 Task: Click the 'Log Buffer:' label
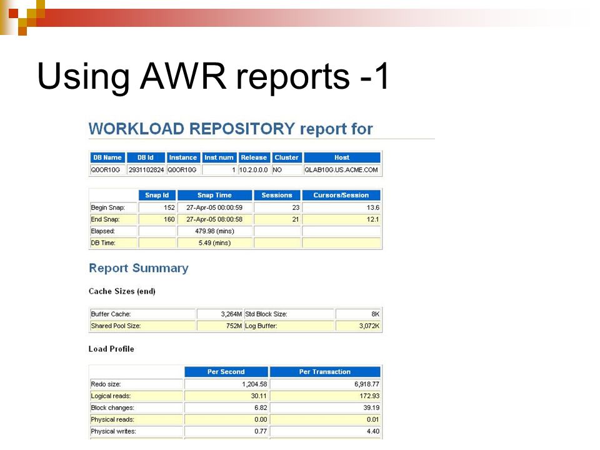pos(261,326)
